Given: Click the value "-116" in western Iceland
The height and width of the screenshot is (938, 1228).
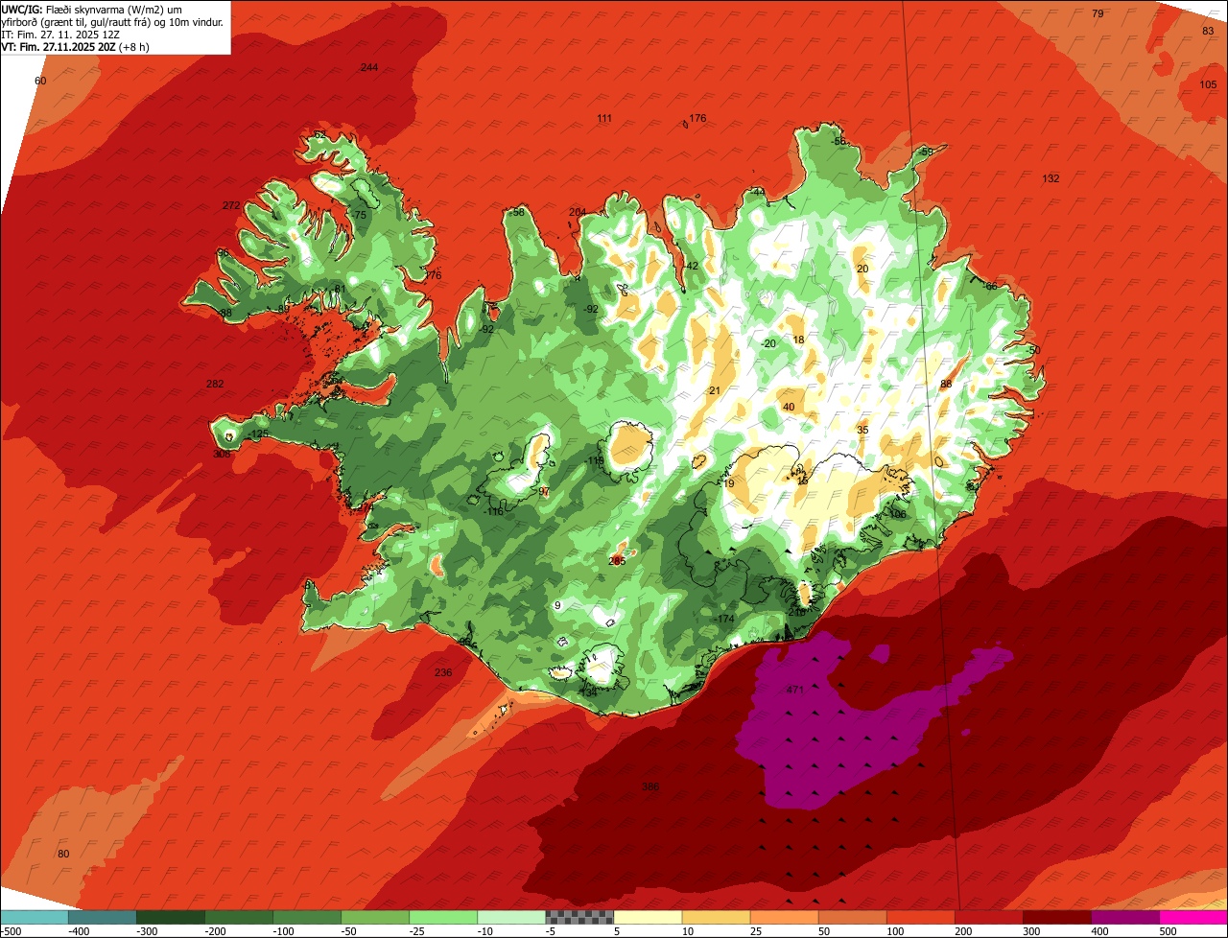Looking at the screenshot, I should [x=493, y=513].
